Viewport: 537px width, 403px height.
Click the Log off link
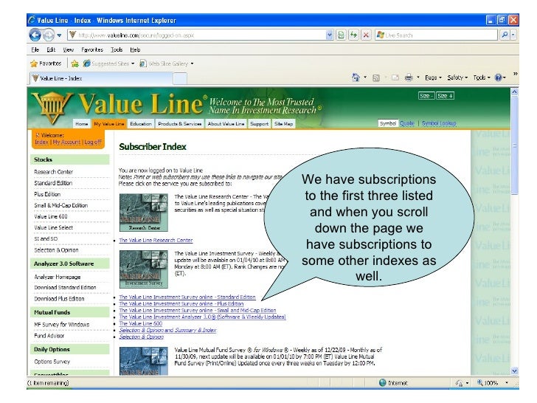[93, 142]
